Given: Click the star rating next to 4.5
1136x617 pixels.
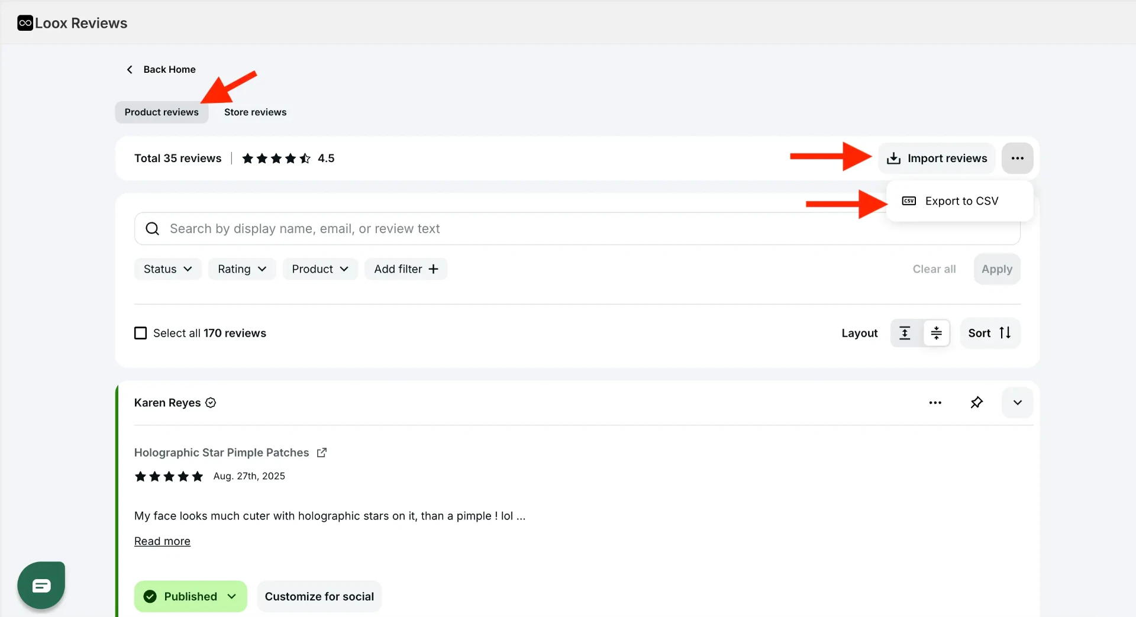Looking at the screenshot, I should 276,158.
